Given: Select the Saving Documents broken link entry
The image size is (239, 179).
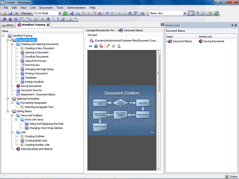Looking at the screenshot, I should pyautogui.click(x=211, y=41).
